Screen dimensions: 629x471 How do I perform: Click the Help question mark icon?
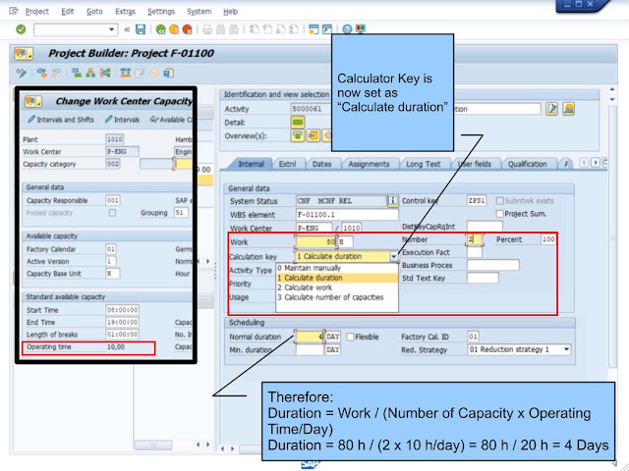click(347, 29)
